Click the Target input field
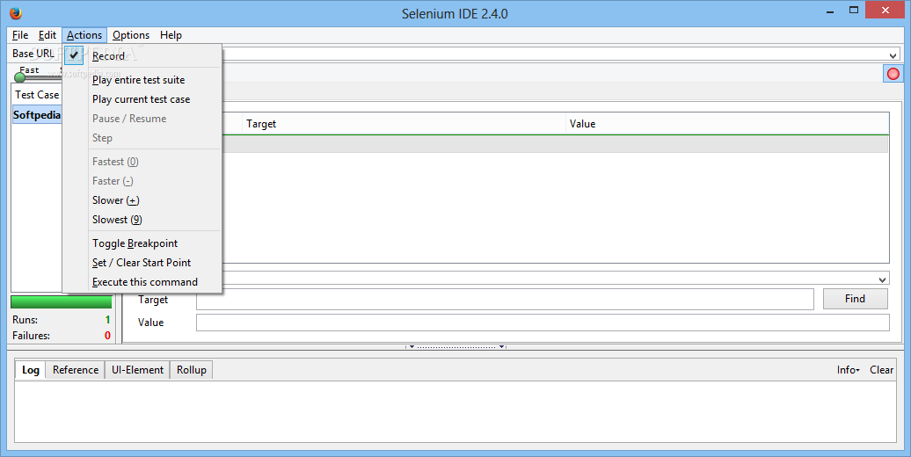Image resolution: width=911 pixels, height=457 pixels. pyautogui.click(x=505, y=300)
